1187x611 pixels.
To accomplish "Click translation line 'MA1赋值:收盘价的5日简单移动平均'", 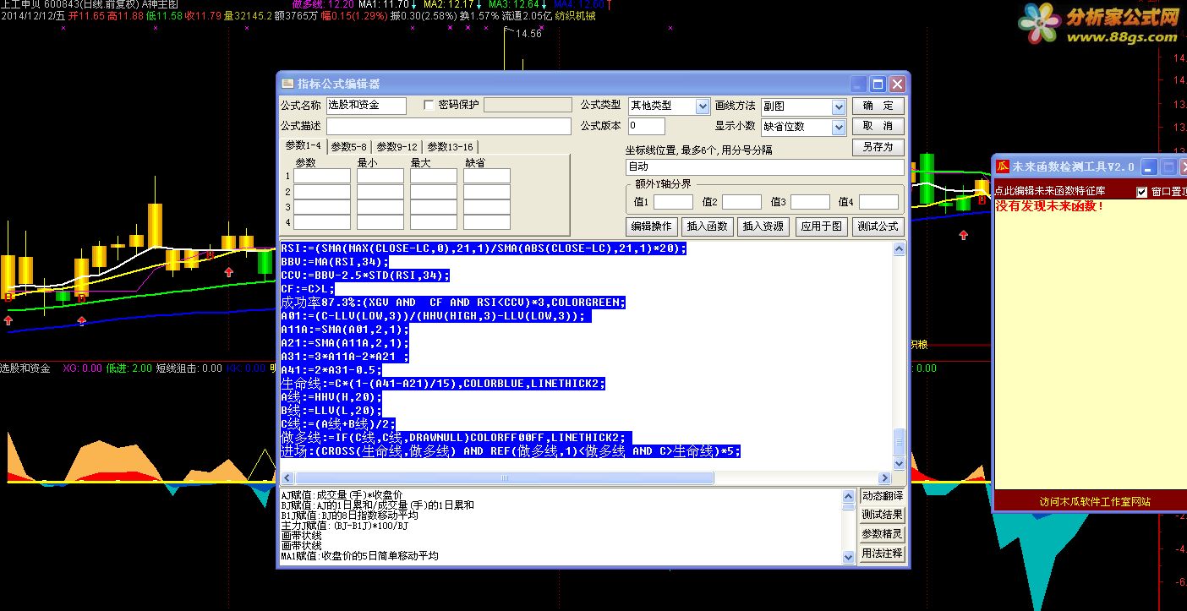I will 360,556.
